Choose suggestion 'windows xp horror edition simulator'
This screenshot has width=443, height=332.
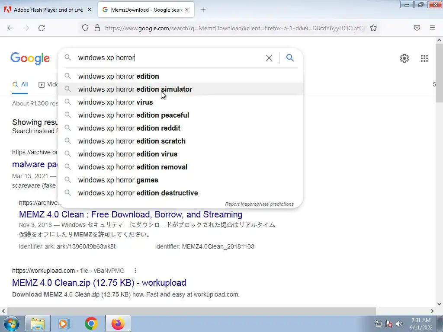tap(180, 89)
